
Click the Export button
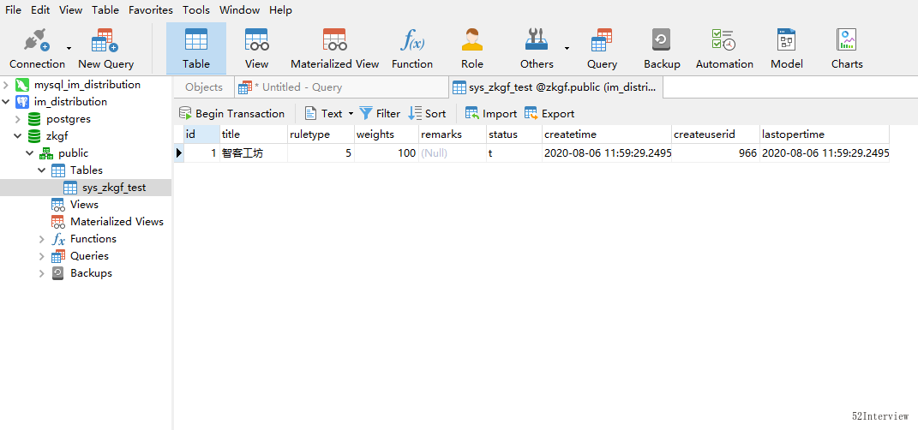(549, 114)
